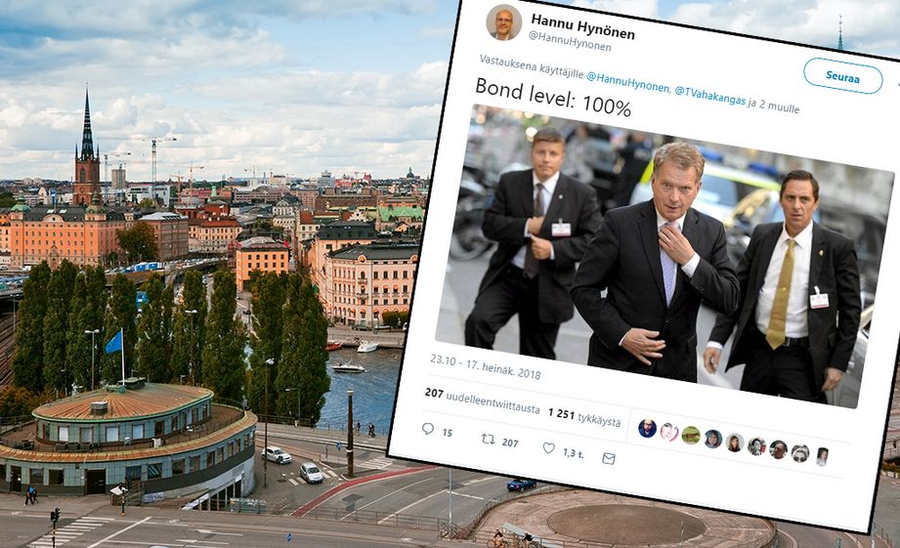Screen dimensions: 900x548
Task: Open the tweet photo of three suited men
Action: tap(664, 256)
